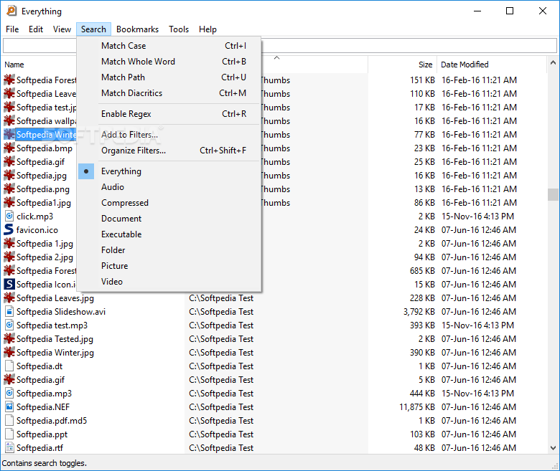Toggle Match Diacritics option

(x=169, y=92)
